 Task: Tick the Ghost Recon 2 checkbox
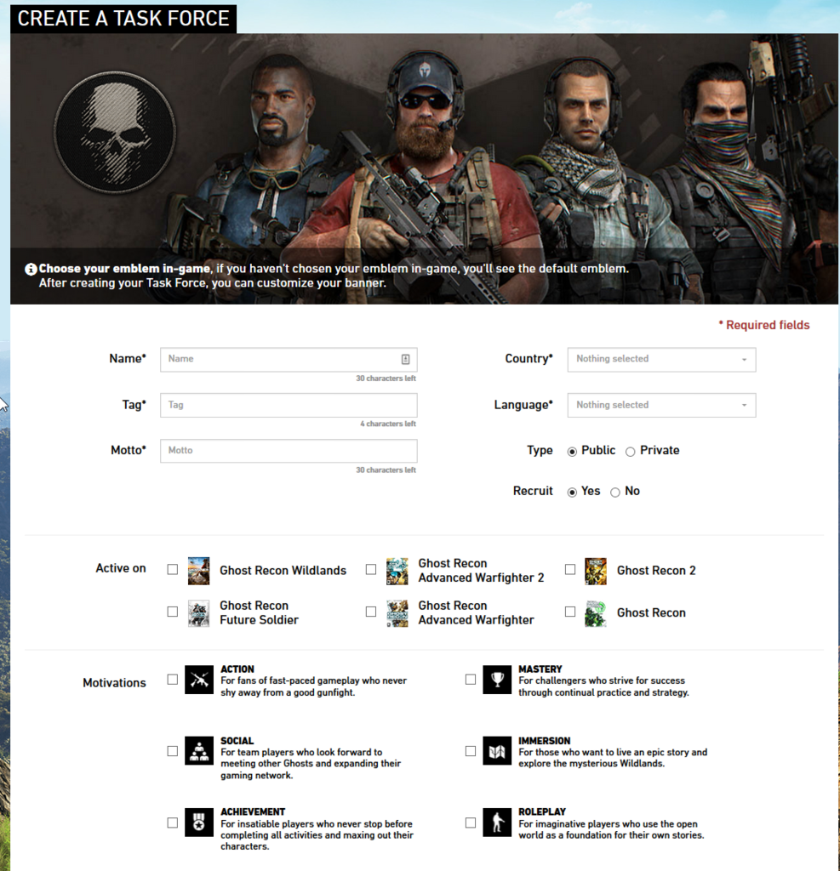570,569
